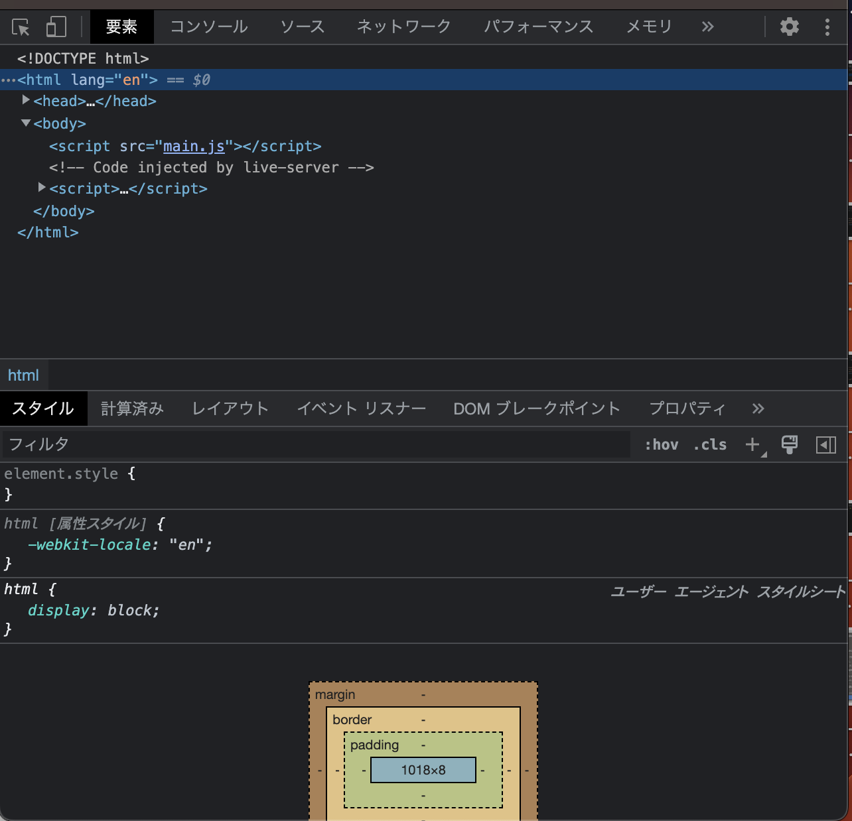Select the レイアウト sidebar tab
The height and width of the screenshot is (821, 852).
230,409
